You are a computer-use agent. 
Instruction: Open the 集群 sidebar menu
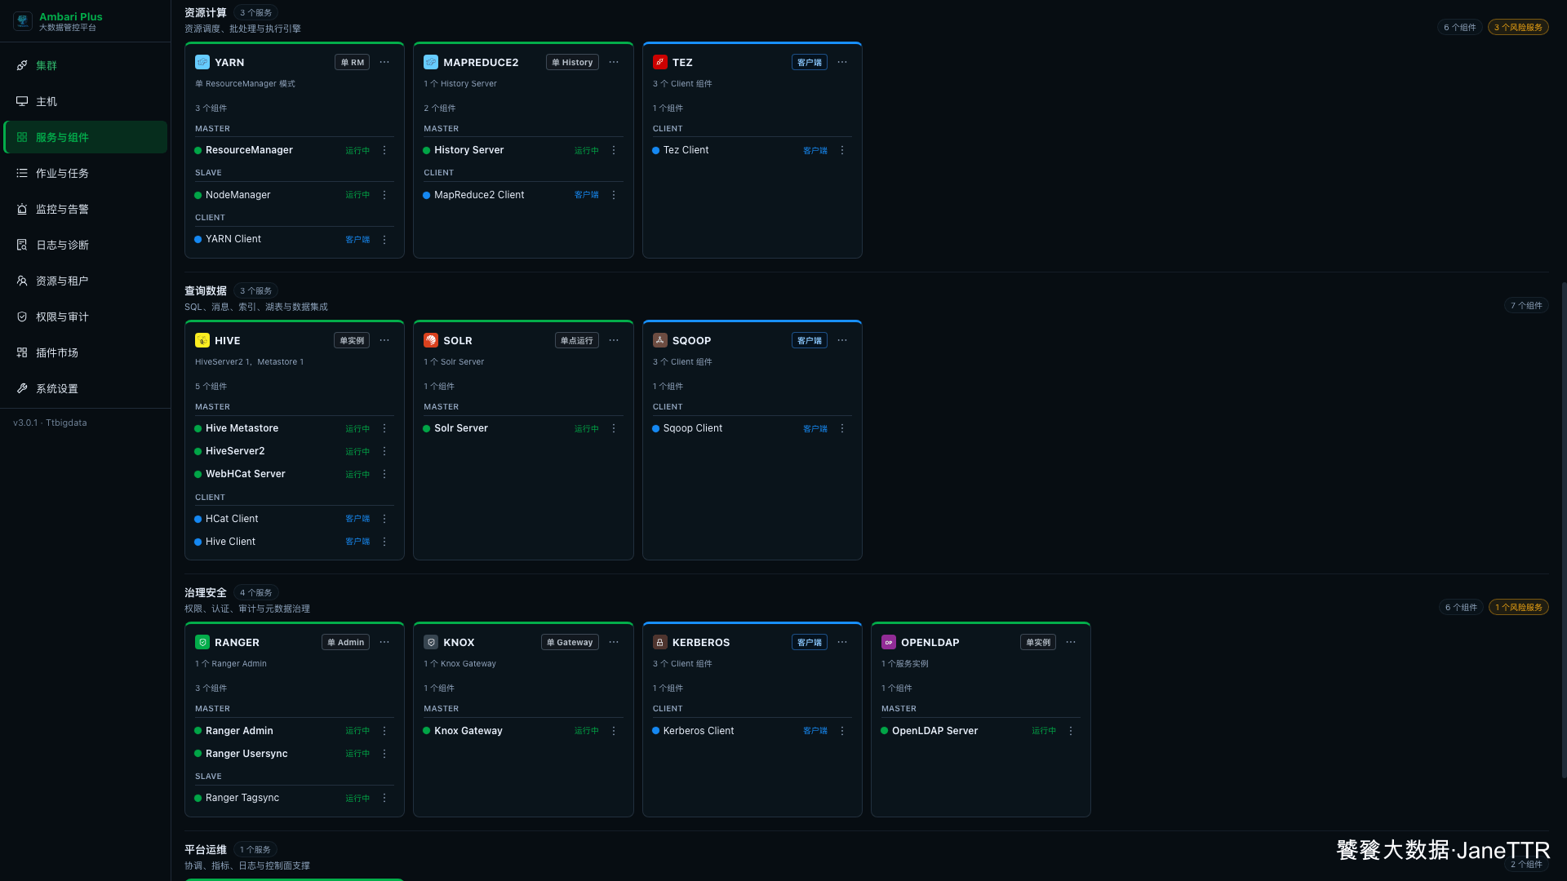[x=85, y=65]
